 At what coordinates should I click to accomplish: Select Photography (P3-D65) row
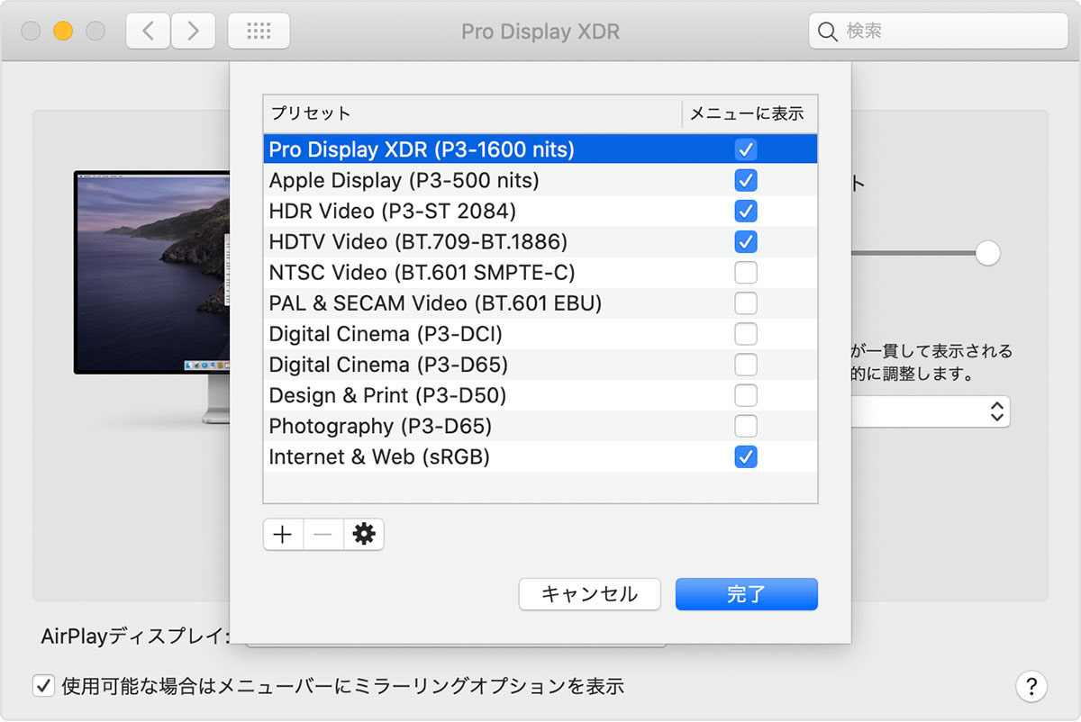click(x=540, y=426)
